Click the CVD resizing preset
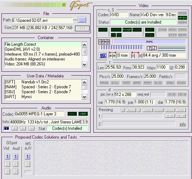The width and height of the screenshot is (192, 179). (181, 110)
